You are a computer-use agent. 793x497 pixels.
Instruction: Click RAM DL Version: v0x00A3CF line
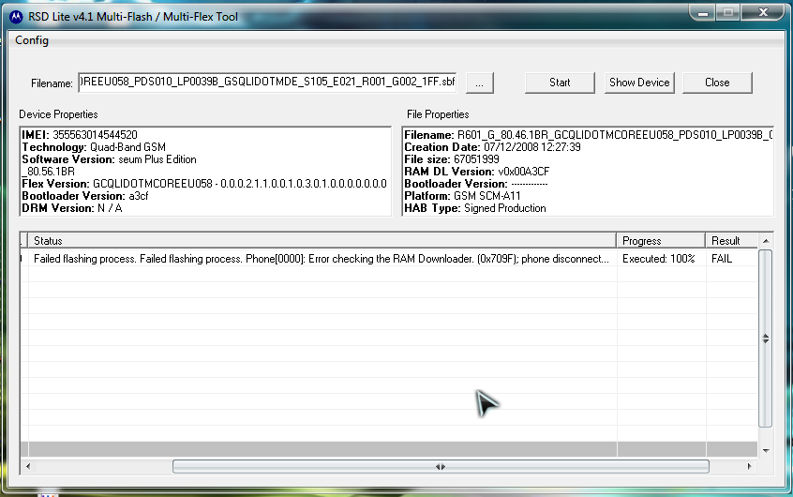477,172
